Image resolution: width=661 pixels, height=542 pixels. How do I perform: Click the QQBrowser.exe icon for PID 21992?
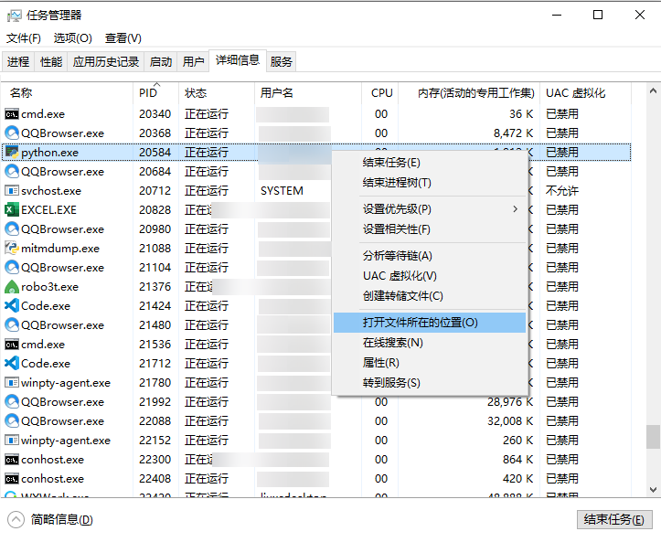tap(12, 401)
